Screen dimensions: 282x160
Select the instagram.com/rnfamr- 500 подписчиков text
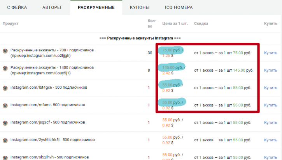click(48, 105)
